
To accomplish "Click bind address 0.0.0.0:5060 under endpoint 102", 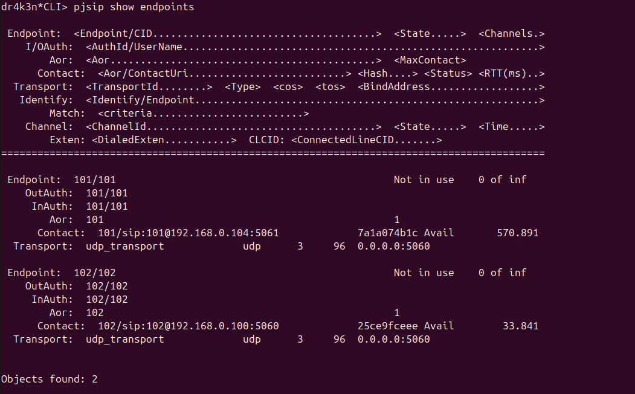I will 394,340.
